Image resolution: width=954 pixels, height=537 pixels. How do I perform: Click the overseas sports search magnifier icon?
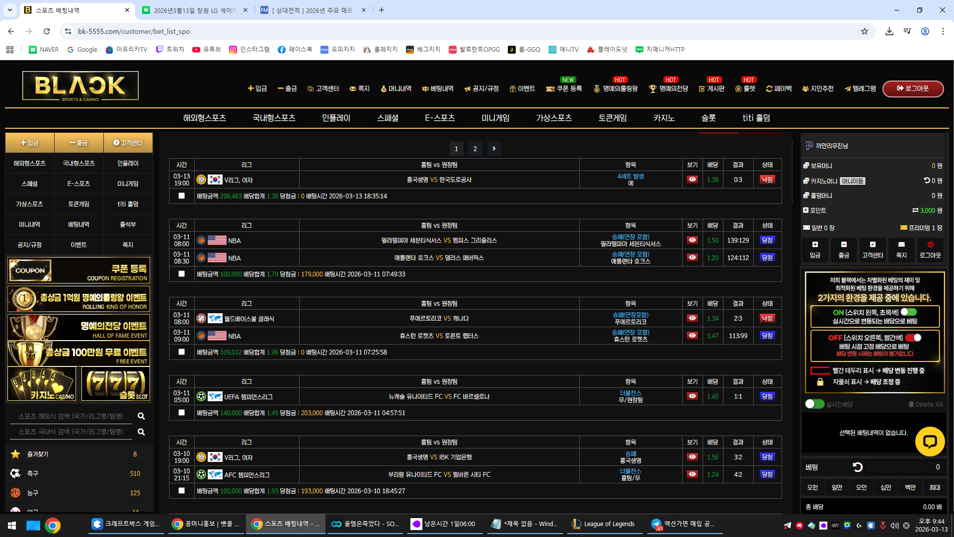(141, 416)
